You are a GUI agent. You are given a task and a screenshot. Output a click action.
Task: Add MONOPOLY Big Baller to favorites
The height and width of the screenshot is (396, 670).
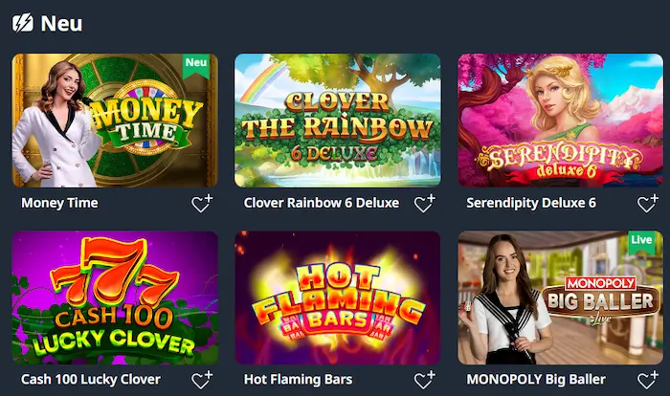point(648,380)
